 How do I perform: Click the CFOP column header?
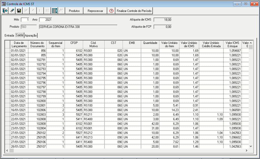74,44
